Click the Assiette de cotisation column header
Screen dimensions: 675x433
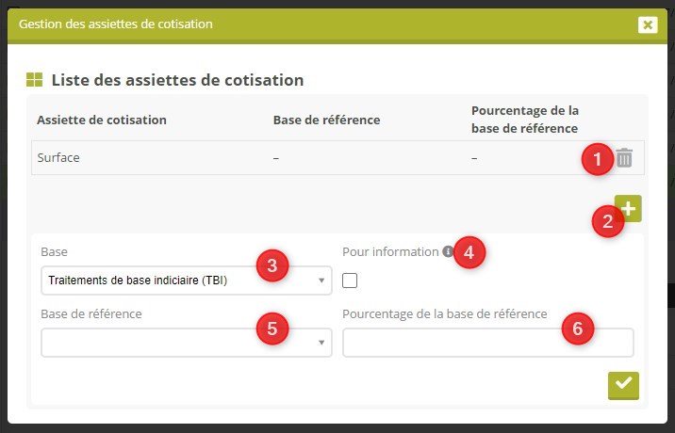click(x=101, y=120)
